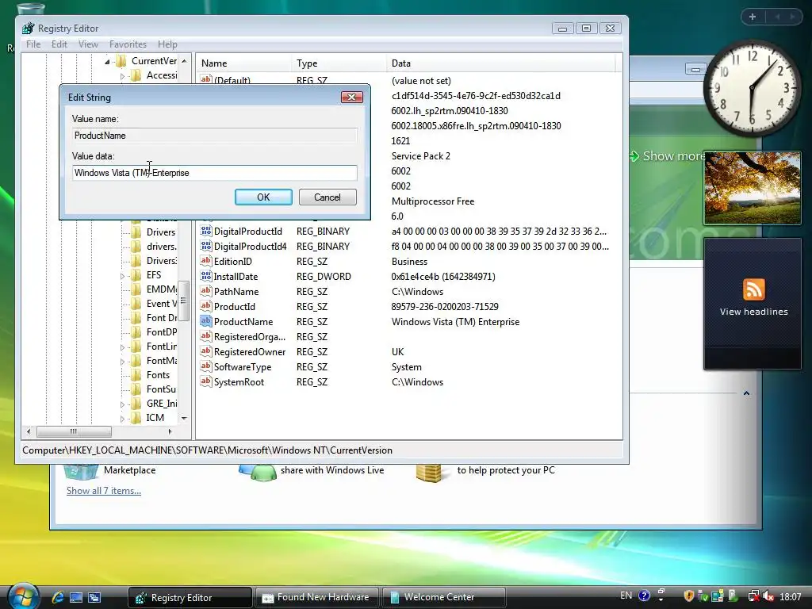Click the Switch between windows icon
The height and width of the screenshot is (609, 812).
coord(94,597)
